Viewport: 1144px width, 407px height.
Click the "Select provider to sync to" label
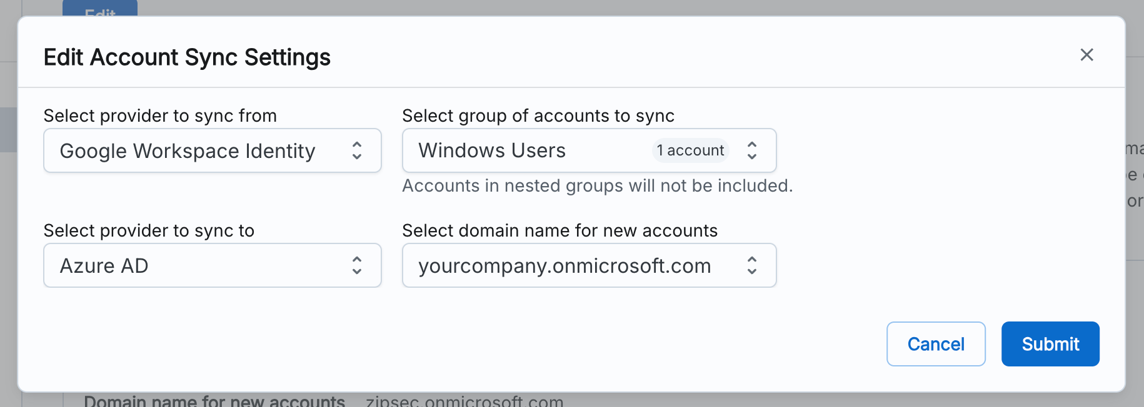149,230
